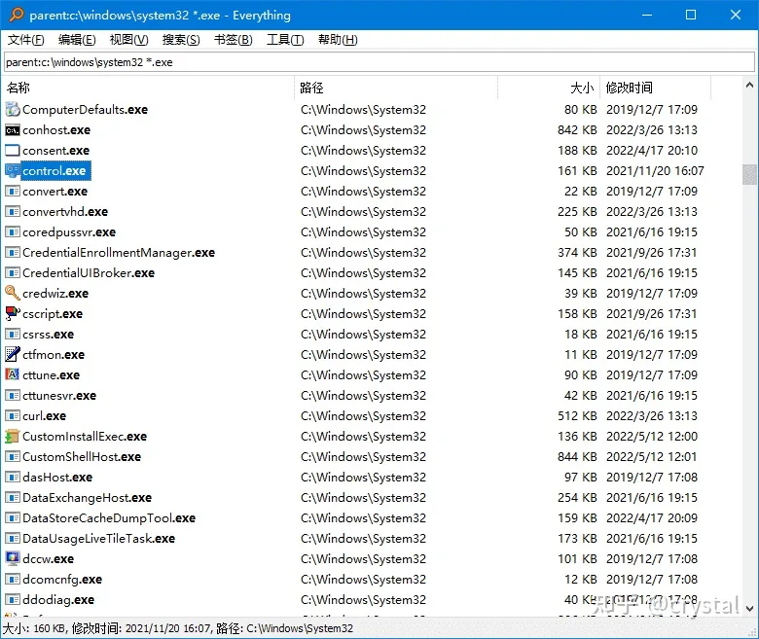Minimize the Everything window
This screenshot has width=759, height=639.
[x=647, y=15]
